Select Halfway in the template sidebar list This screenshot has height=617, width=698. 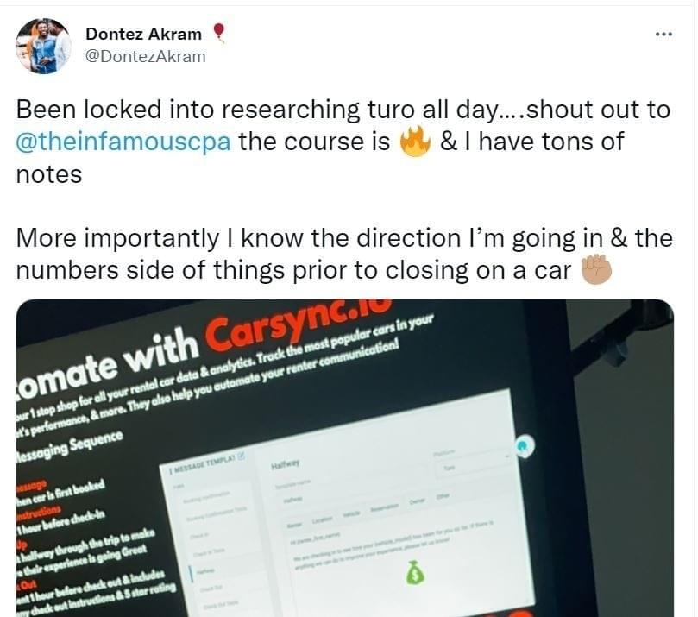pos(205,571)
